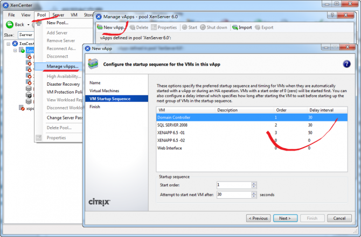Open the View menu
The image size is (361, 237).
pos(26,15)
